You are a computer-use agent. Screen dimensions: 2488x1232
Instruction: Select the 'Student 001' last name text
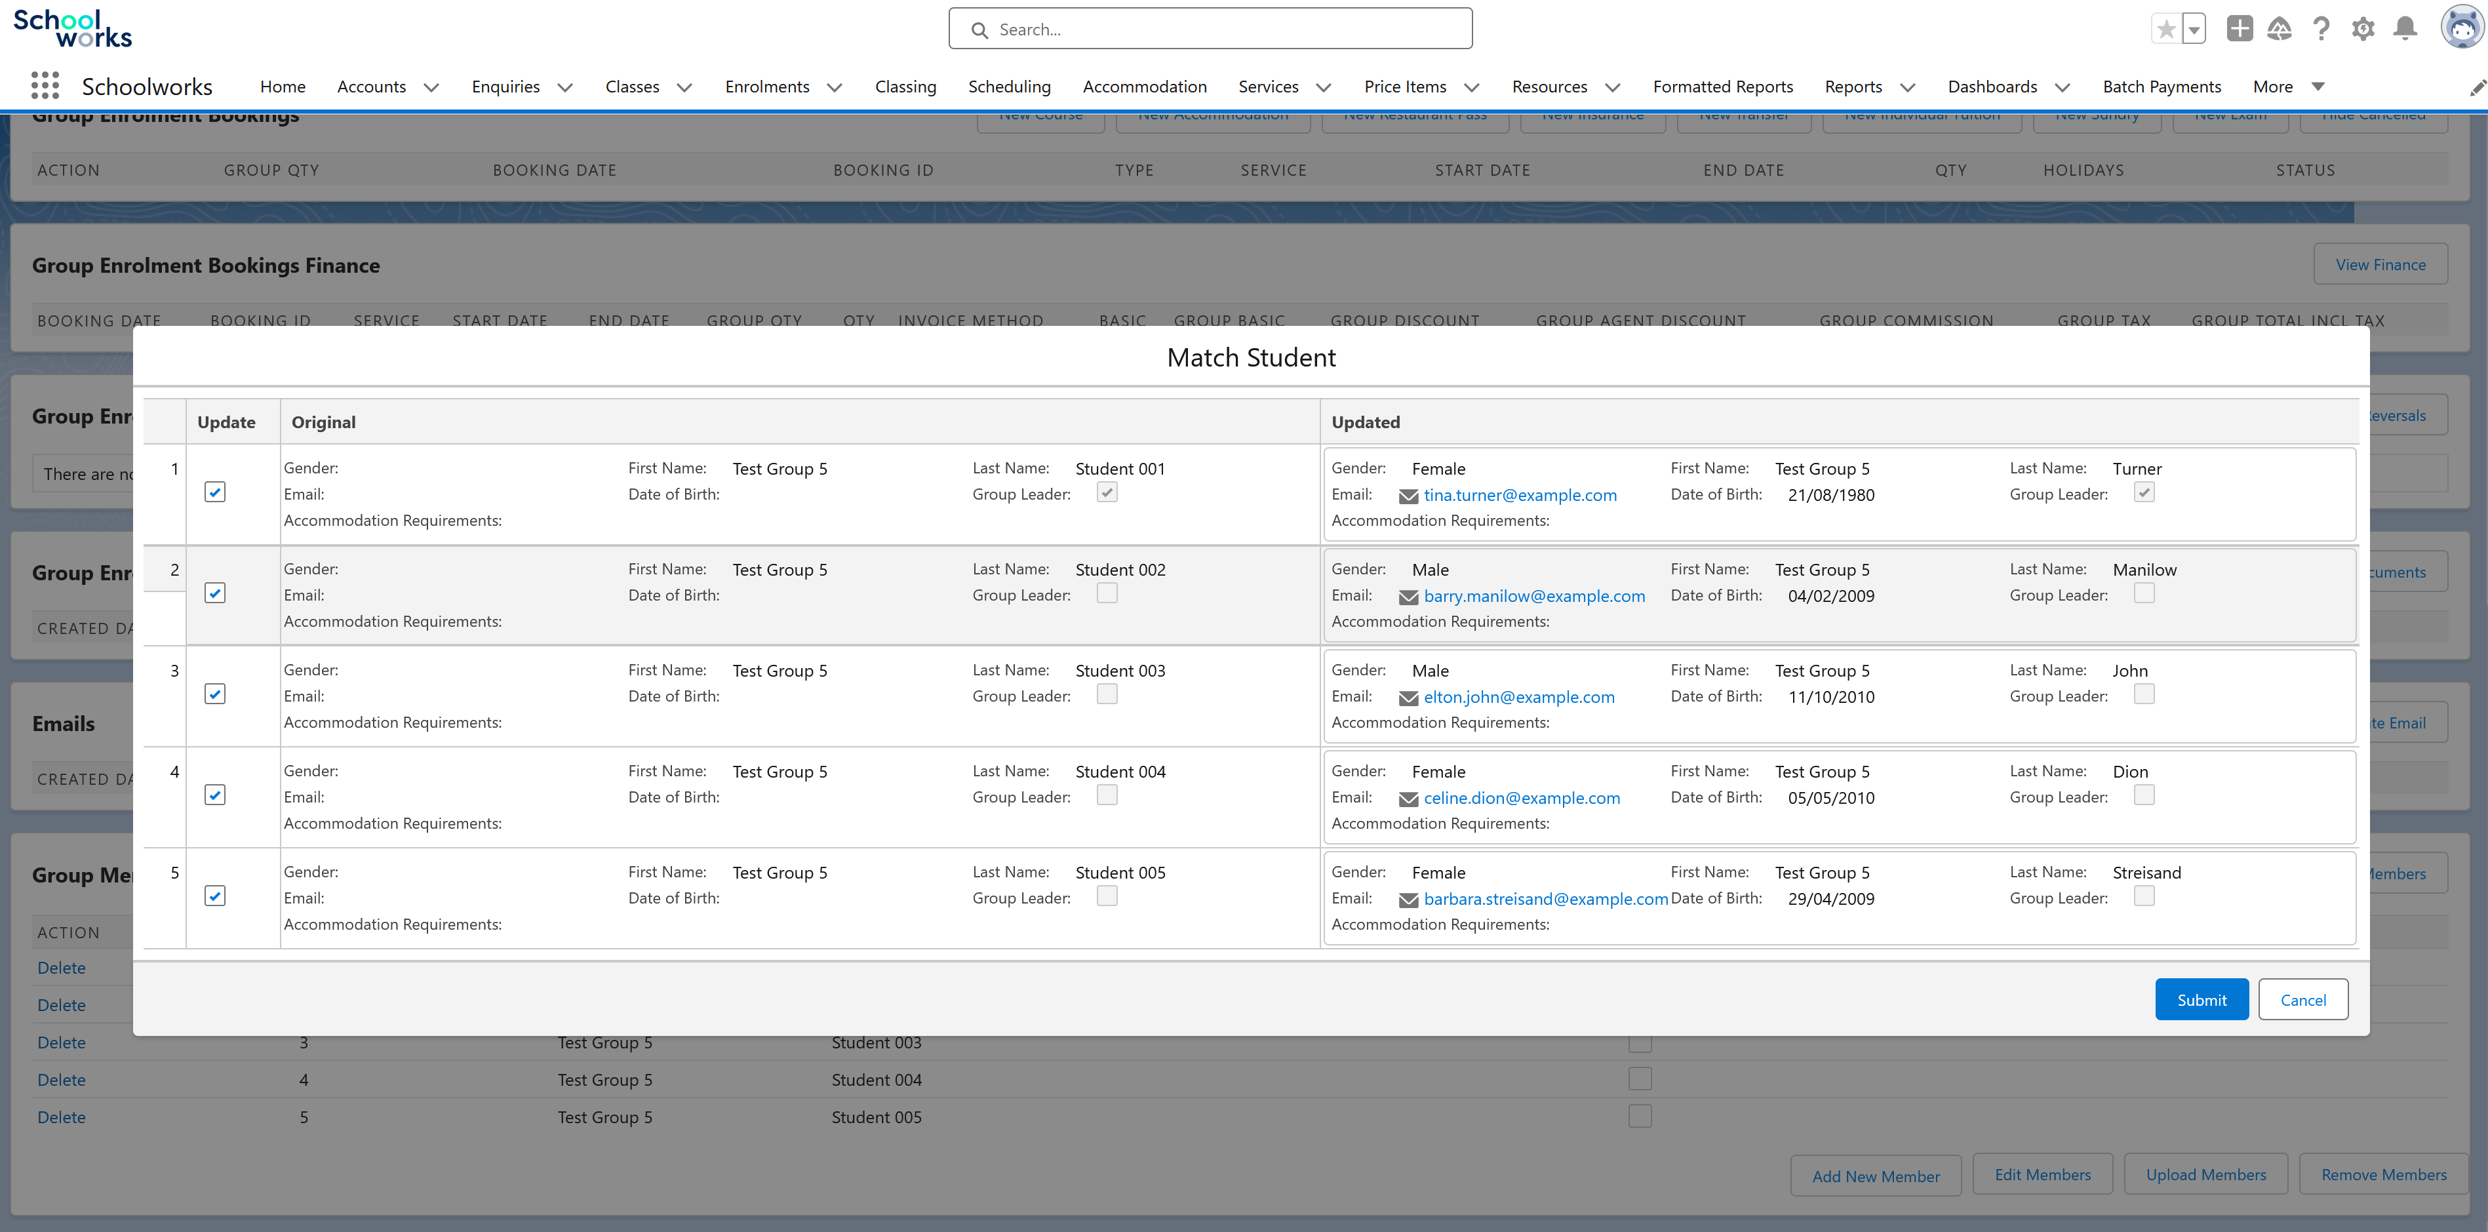[1120, 469]
